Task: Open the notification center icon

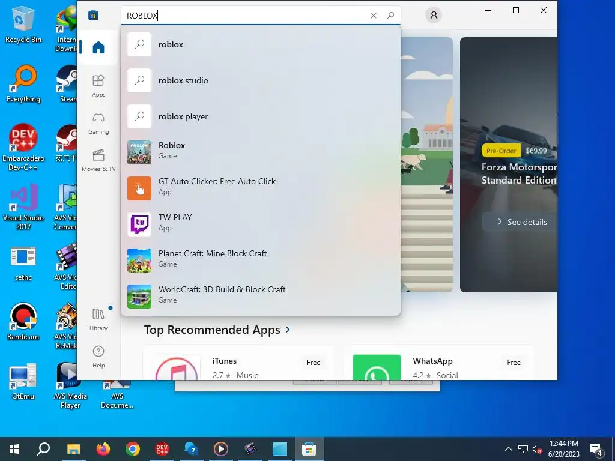Action: click(x=596, y=449)
